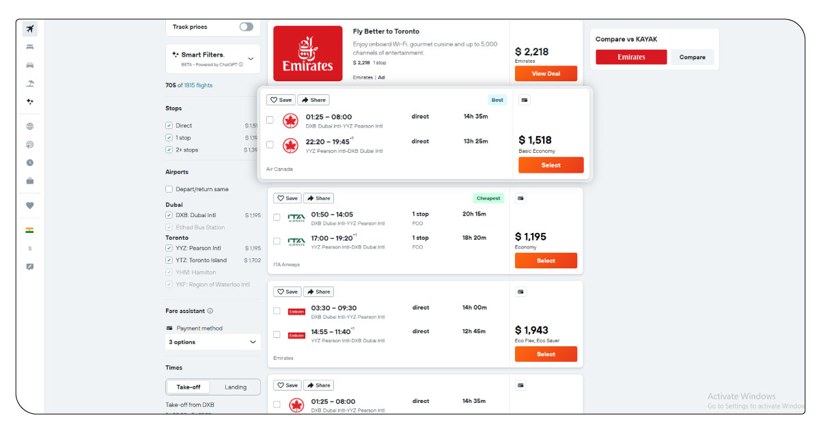
Task: Toggle the Track prices switch
Action: 246,27
